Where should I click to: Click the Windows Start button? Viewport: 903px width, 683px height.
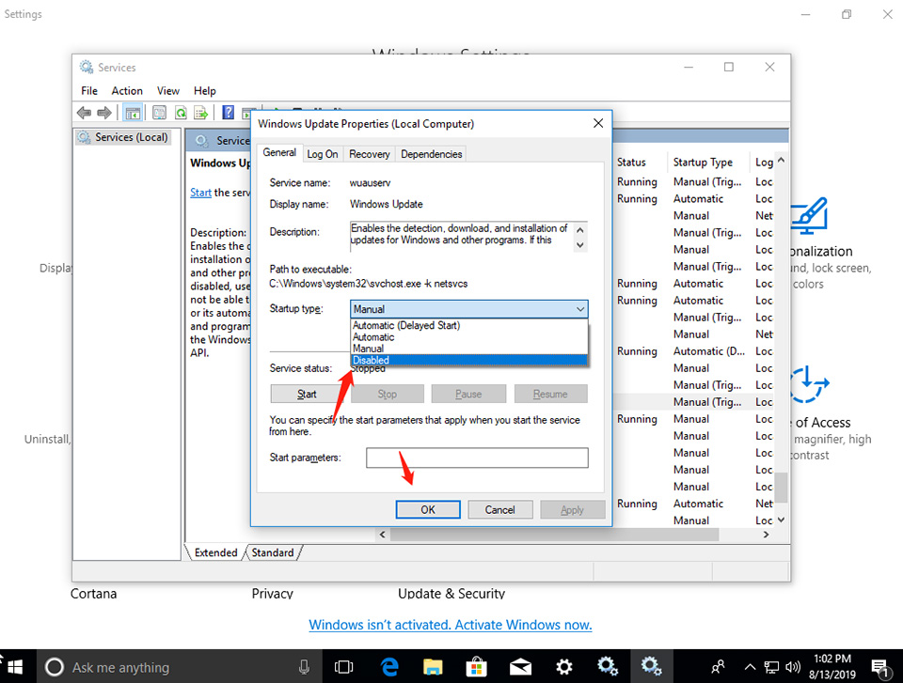tap(15, 667)
